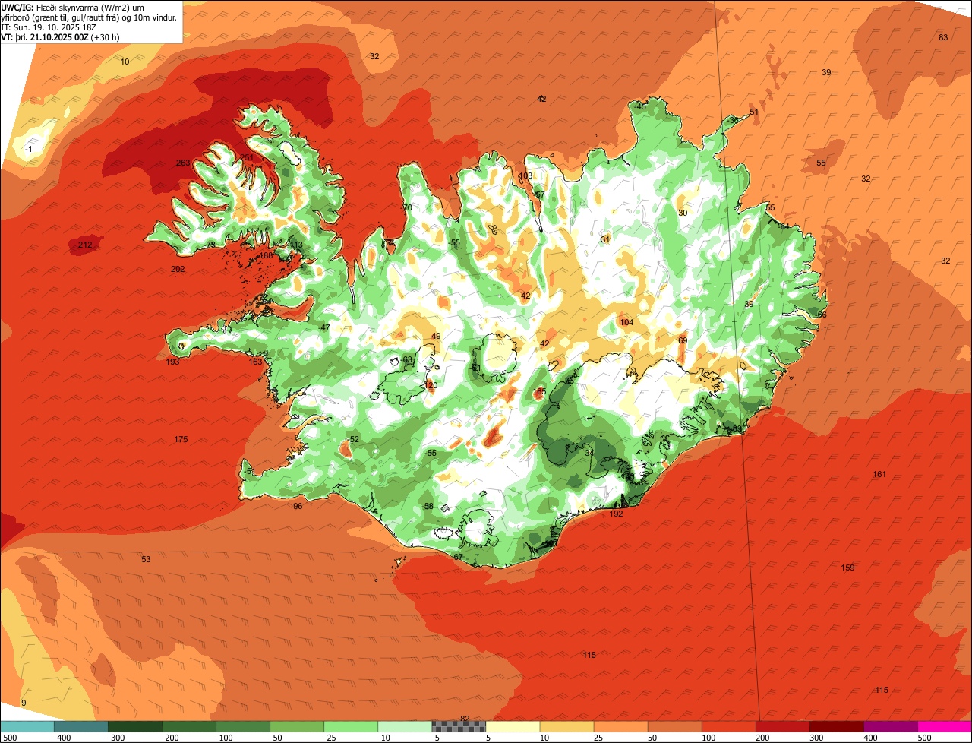Click the '103' value on the map
This screenshot has width=972, height=743.
pos(525,175)
